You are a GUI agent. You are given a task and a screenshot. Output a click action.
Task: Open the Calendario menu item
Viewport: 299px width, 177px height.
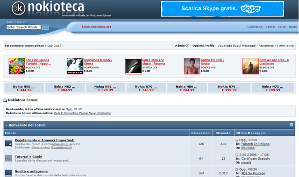point(255,27)
